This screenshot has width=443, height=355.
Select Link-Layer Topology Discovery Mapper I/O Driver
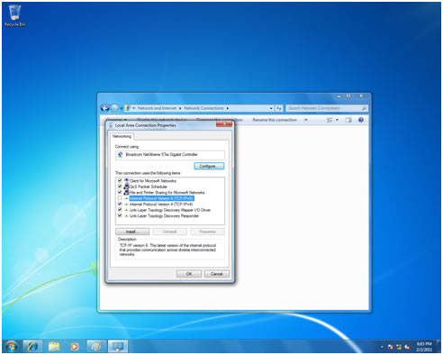tap(170, 210)
